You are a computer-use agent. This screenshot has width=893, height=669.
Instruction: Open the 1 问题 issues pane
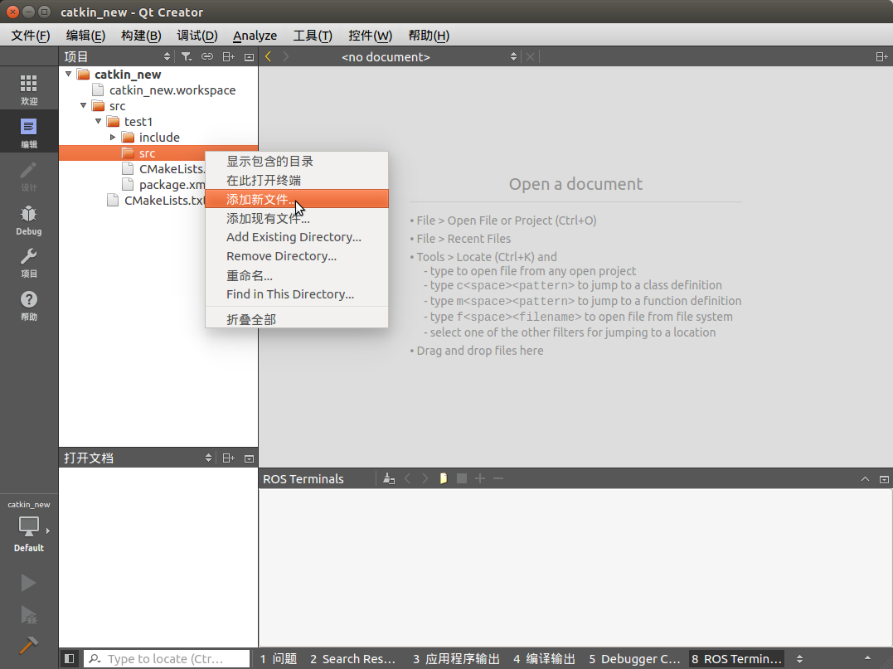[x=279, y=659]
